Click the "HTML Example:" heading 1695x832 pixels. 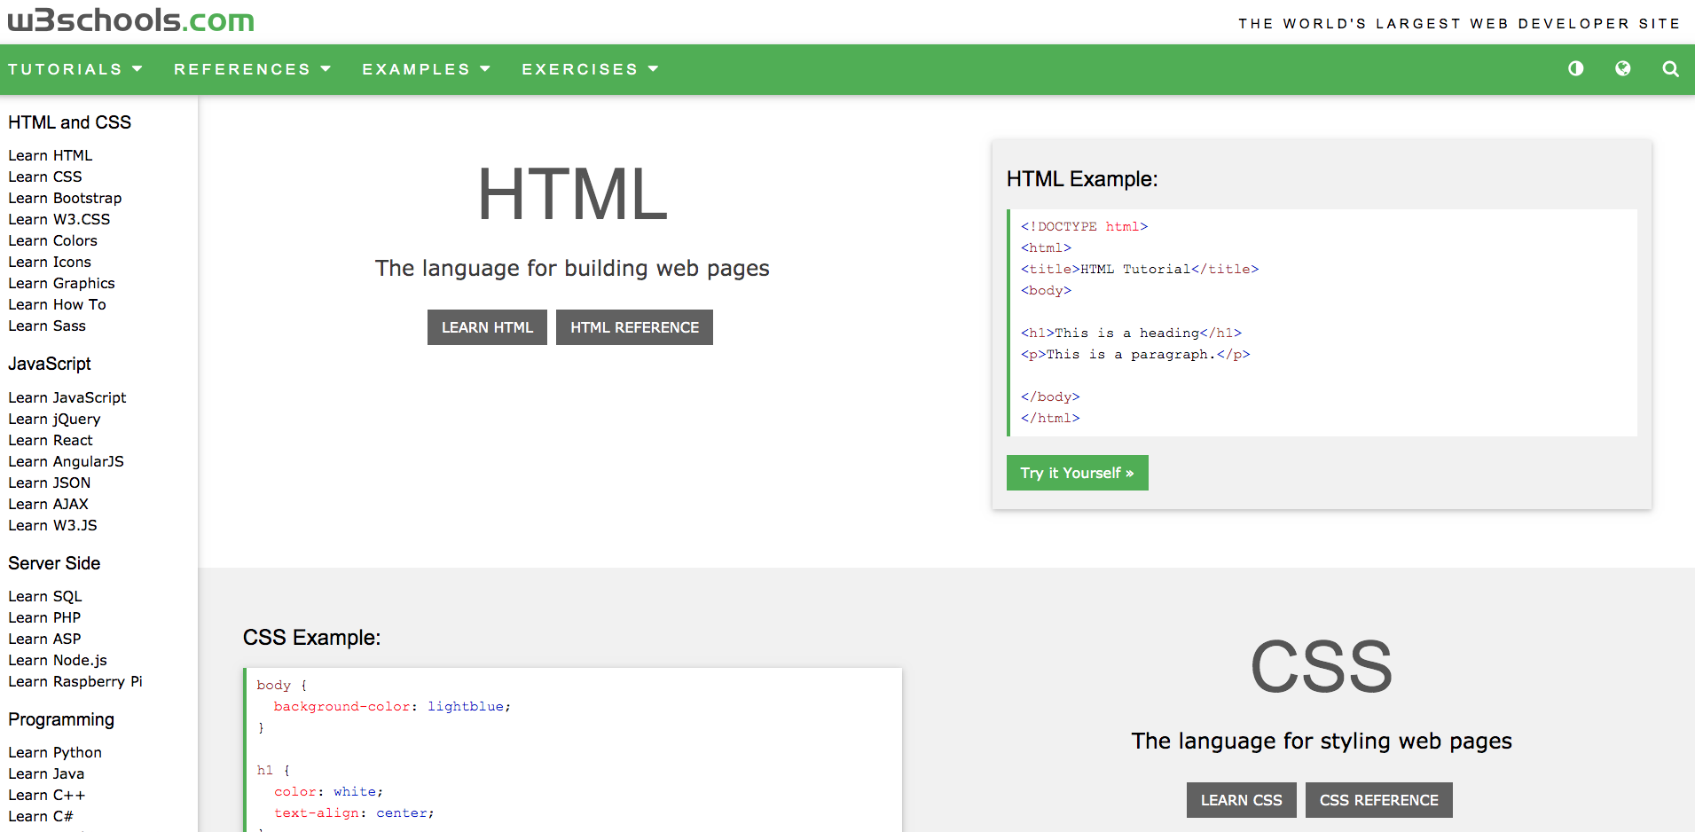[x=1082, y=179]
